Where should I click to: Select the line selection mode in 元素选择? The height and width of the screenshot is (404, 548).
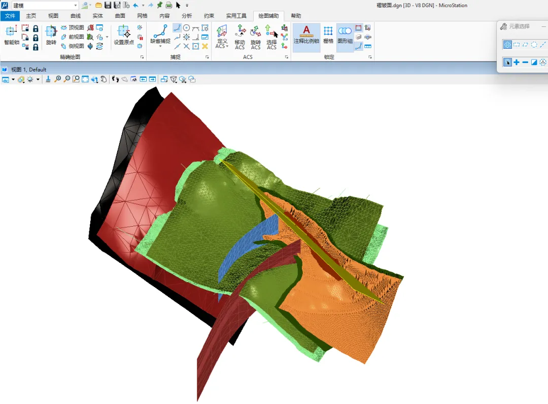pos(543,45)
